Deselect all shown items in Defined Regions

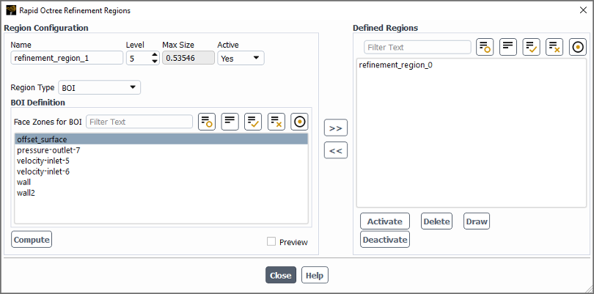tap(554, 47)
